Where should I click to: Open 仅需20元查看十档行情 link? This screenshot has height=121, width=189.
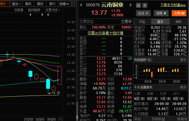[106, 33]
